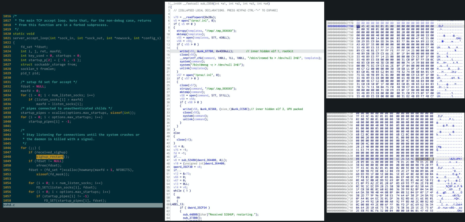Click the '/bin/dmesg -c' system call line
Image resolution: width=465 pixels, height=222 pixels.
(x=212, y=65)
